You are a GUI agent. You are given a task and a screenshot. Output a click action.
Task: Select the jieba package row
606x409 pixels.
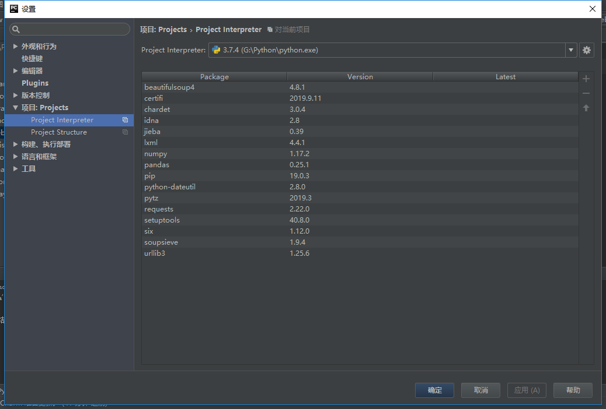[x=360, y=132]
